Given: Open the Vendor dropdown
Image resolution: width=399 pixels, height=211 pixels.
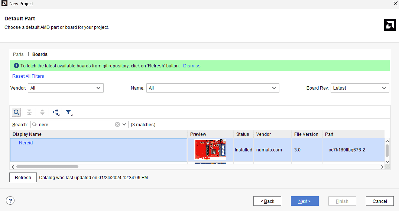Looking at the screenshot, I should [66, 88].
